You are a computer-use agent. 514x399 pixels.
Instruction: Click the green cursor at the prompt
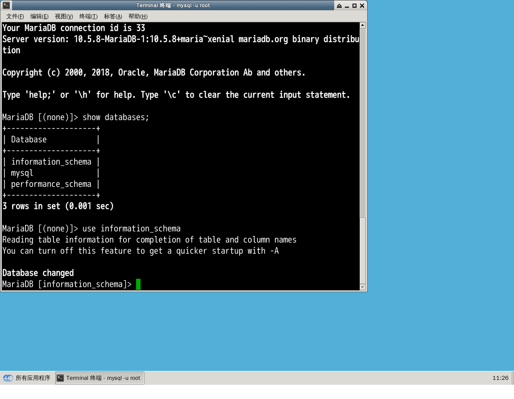click(138, 284)
